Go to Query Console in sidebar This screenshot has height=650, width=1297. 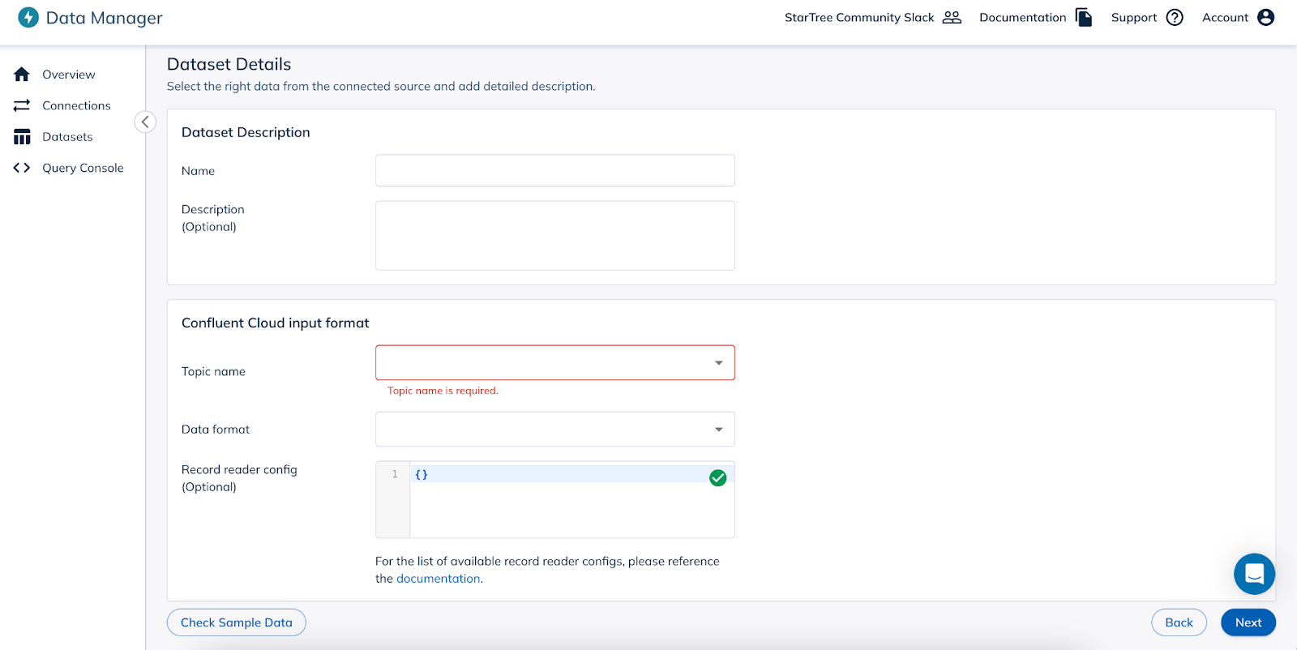(83, 168)
